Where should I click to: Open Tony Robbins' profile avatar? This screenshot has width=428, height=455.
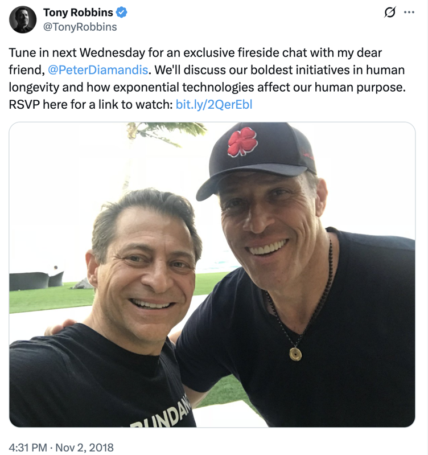pos(23,20)
